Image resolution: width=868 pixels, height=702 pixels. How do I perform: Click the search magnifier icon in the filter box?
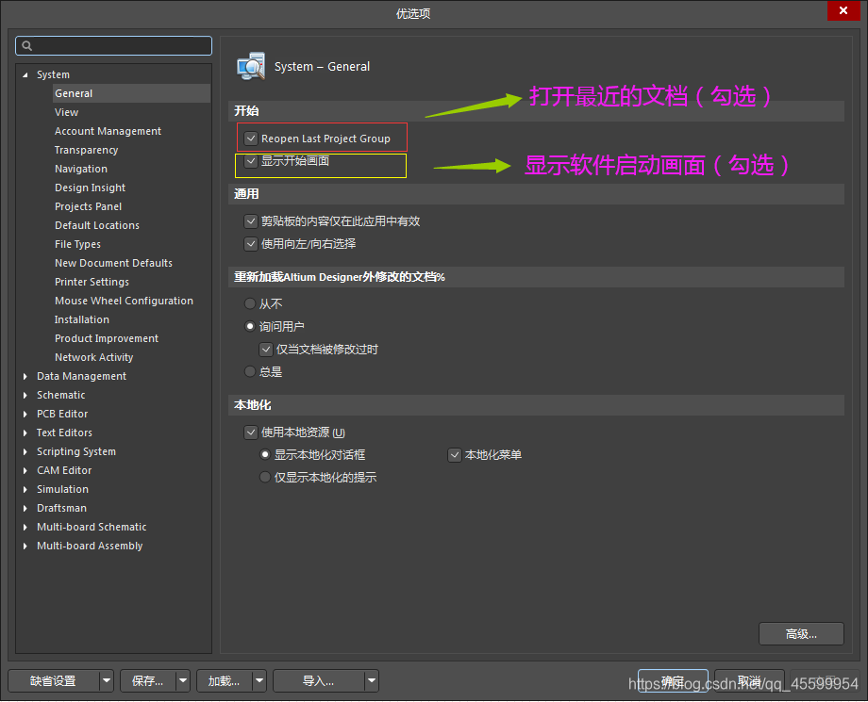tap(27, 46)
